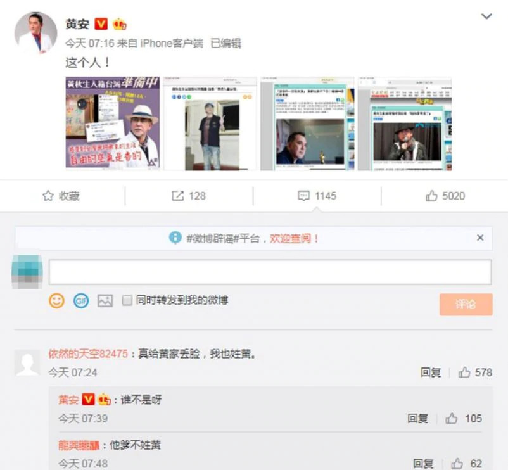
Task: Open the emoji picker smiley icon
Action: tap(57, 300)
